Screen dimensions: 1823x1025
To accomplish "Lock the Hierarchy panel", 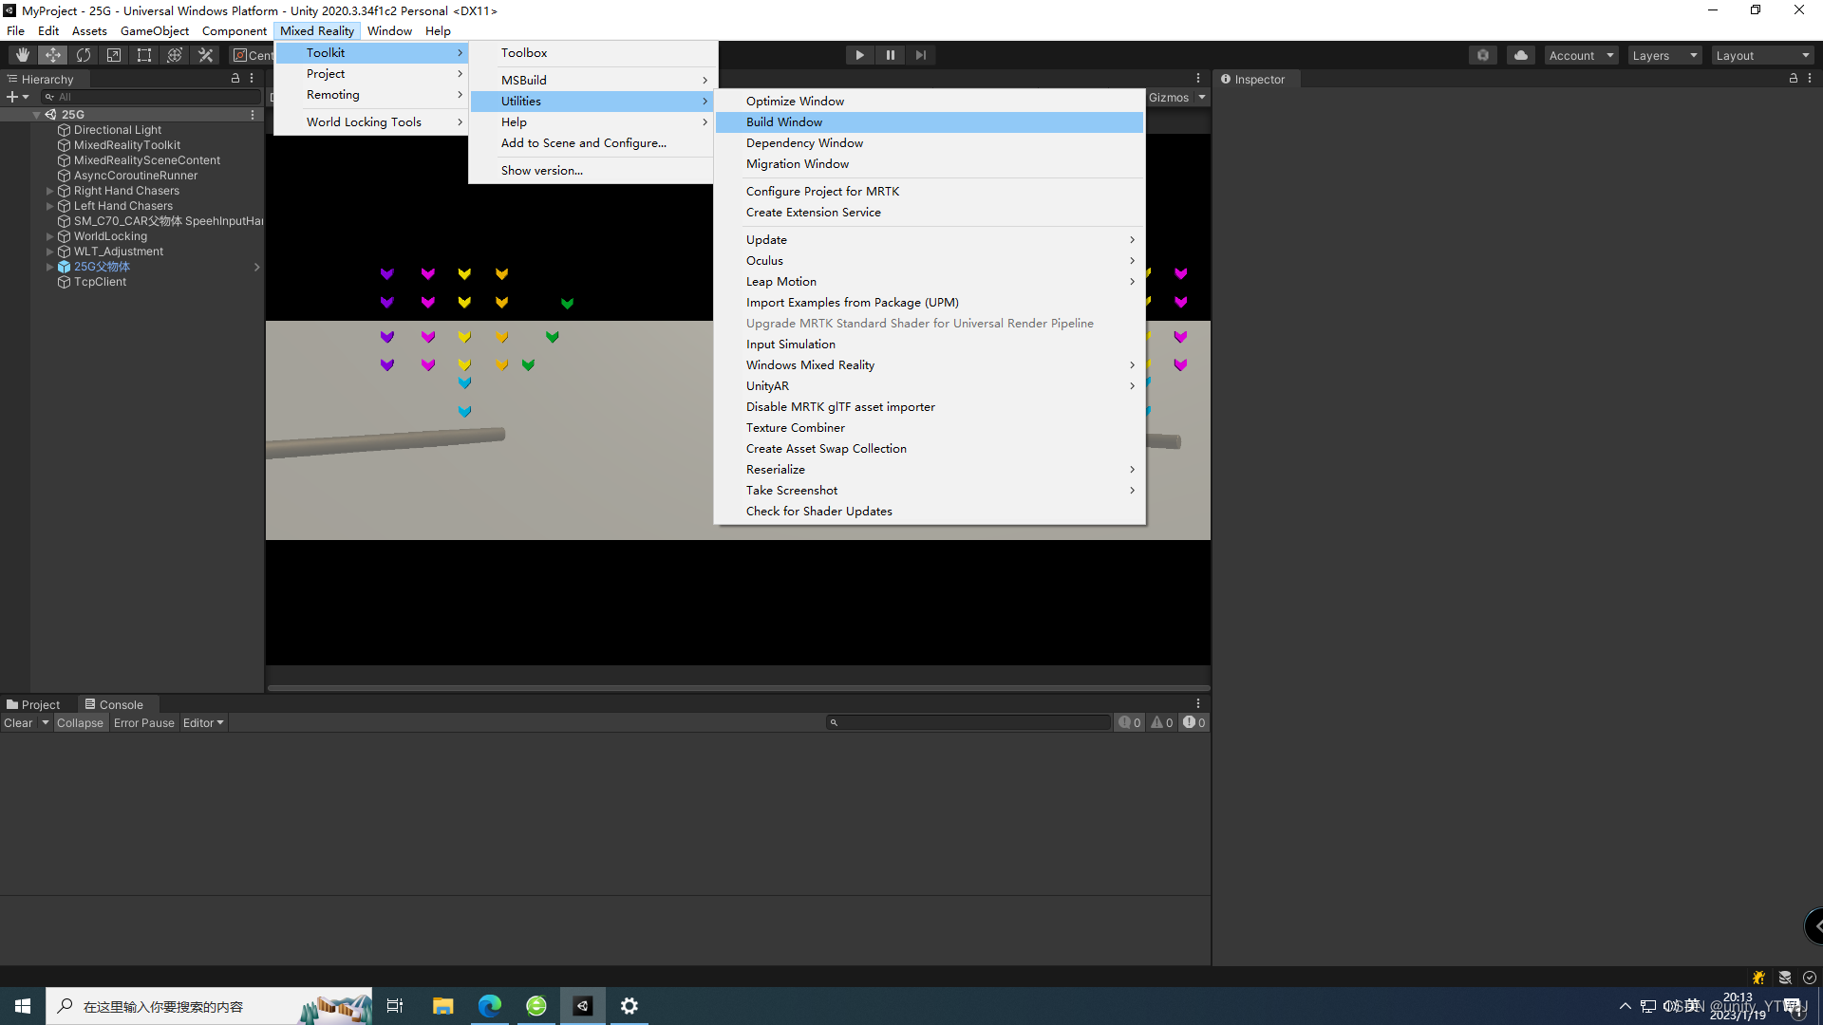I will 235,79.
